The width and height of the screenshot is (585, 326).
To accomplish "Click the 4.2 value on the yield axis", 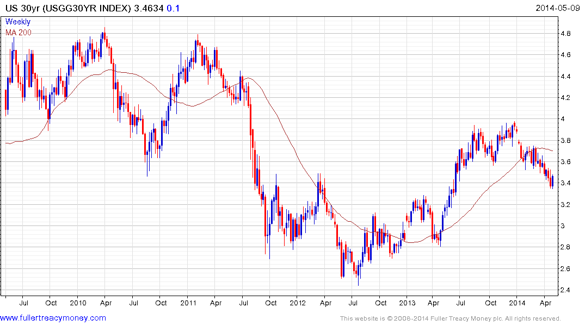I will [x=565, y=98].
